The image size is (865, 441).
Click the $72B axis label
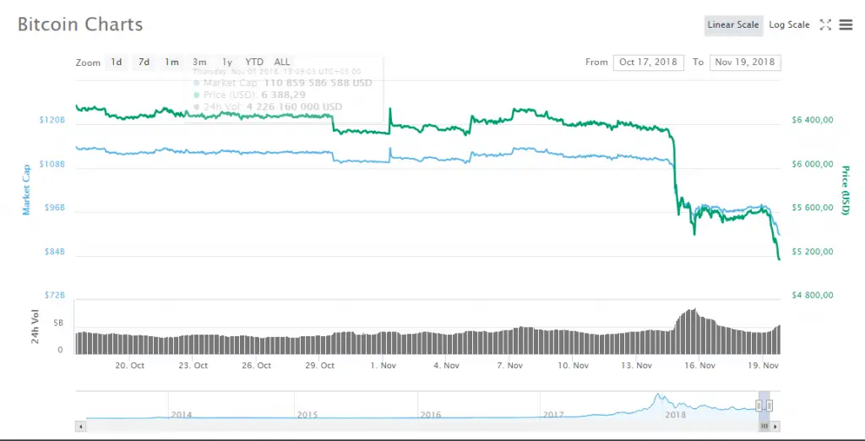(55, 296)
